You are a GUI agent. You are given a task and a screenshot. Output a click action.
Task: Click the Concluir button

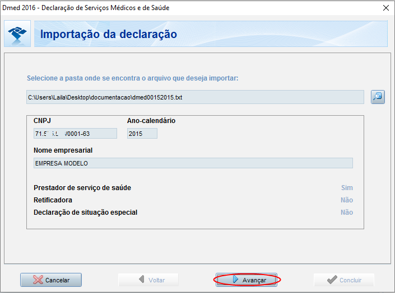point(344,280)
